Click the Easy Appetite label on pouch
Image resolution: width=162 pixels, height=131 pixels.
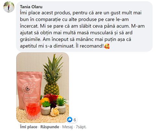click(x=31, y=98)
